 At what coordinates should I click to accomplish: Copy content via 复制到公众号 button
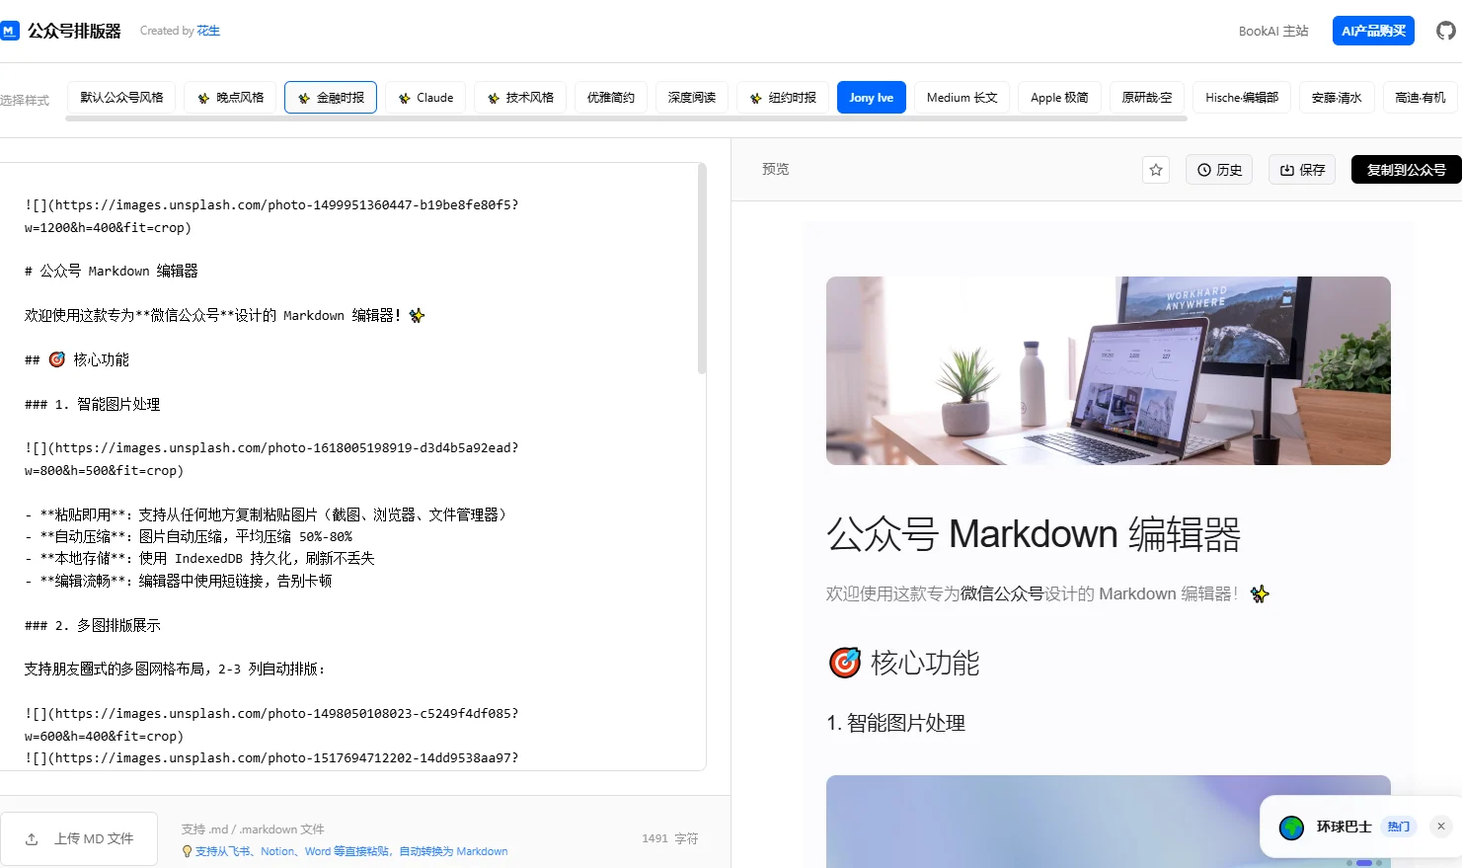point(1406,170)
